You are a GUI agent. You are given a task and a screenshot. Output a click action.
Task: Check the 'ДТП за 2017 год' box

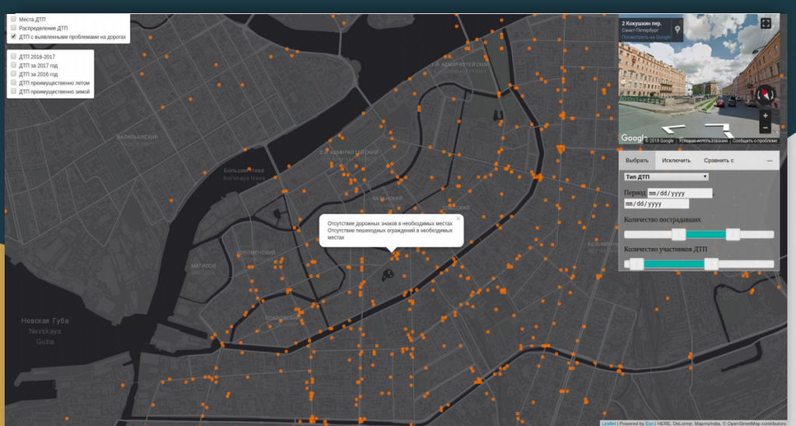13,65
